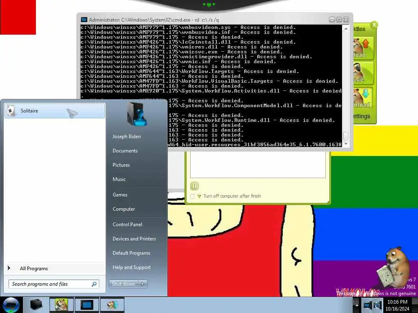The image size is (418, 313).
Task: Maximize the cmd.exe window
Action: click(x=339, y=20)
